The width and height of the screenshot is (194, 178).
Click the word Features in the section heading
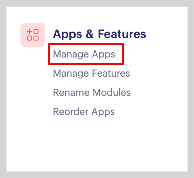tap(122, 34)
